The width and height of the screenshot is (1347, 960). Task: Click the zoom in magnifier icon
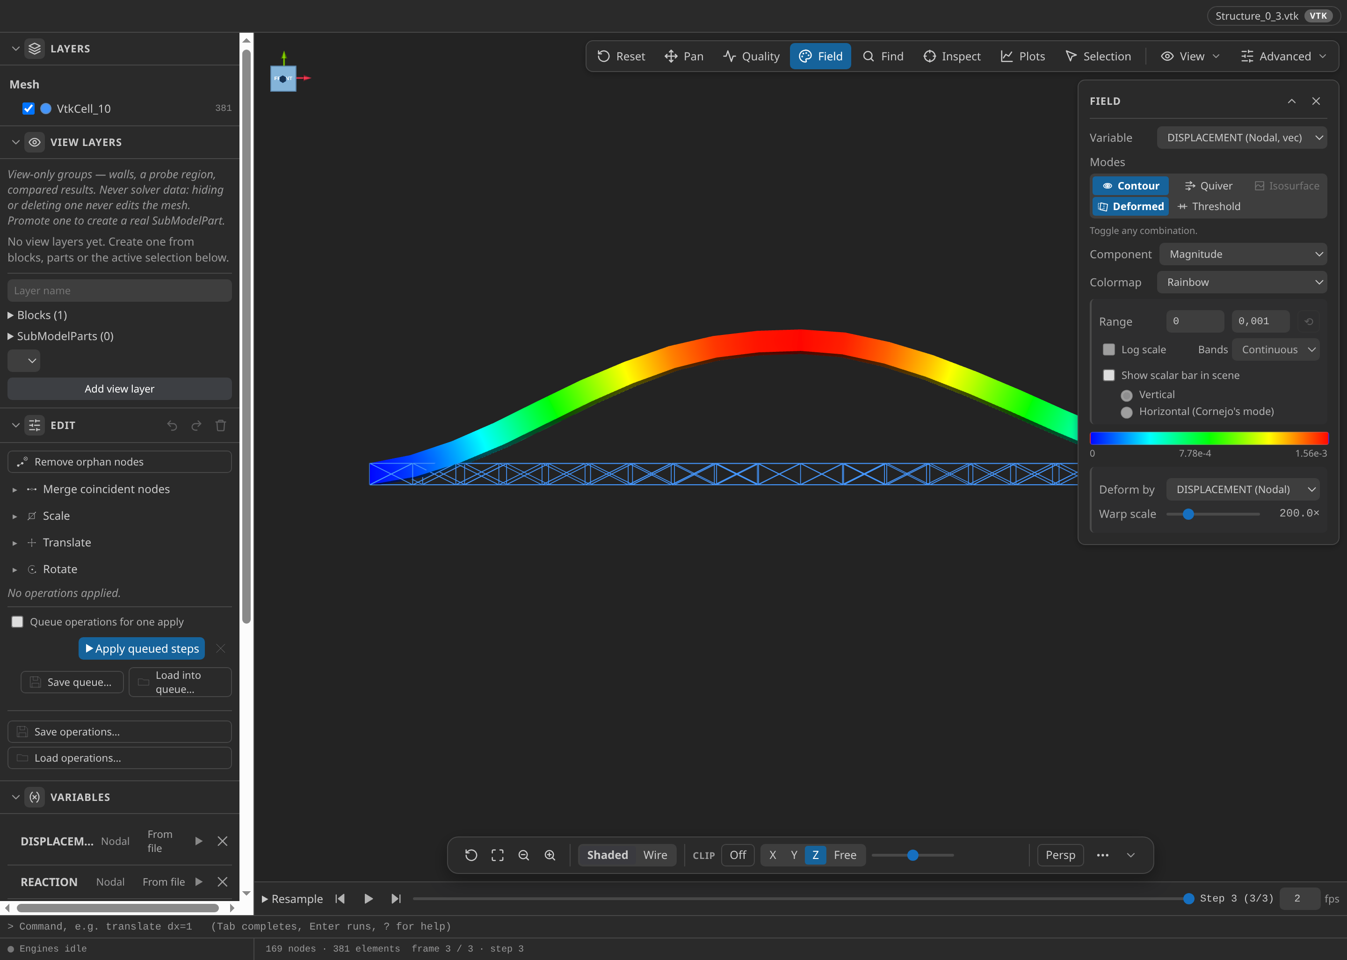pos(550,855)
